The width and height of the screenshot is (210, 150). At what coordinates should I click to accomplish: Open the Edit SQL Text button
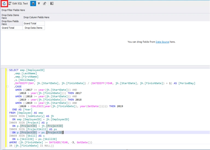click(18, 4)
